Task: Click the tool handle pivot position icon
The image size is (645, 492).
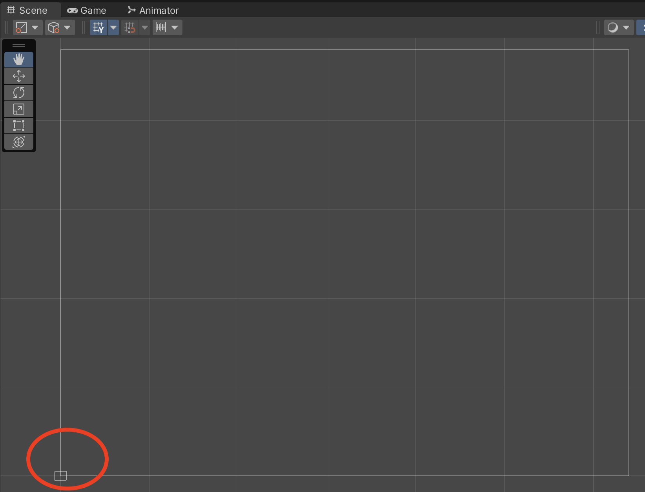Action: [22, 27]
